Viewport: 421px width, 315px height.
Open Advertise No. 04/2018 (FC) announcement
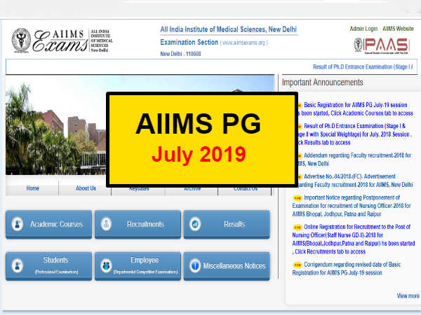click(355, 181)
